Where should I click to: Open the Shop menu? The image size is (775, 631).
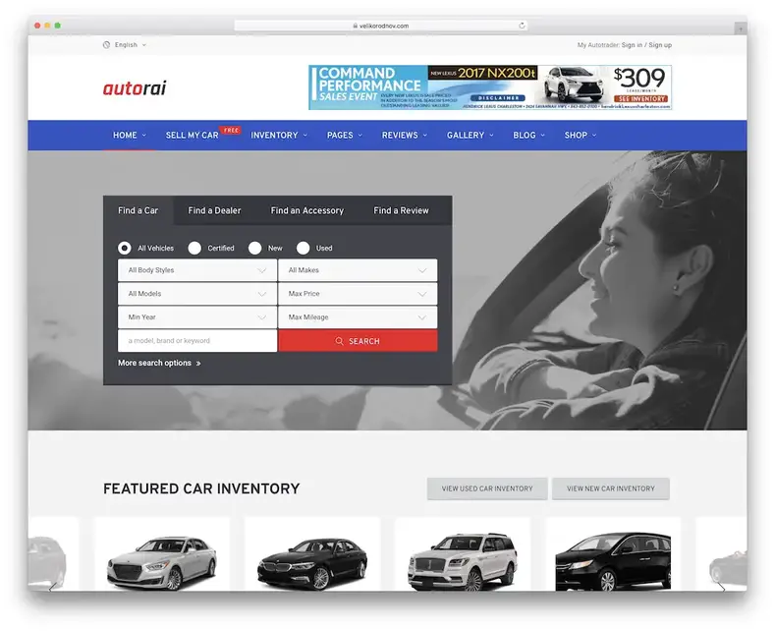pyautogui.click(x=581, y=135)
